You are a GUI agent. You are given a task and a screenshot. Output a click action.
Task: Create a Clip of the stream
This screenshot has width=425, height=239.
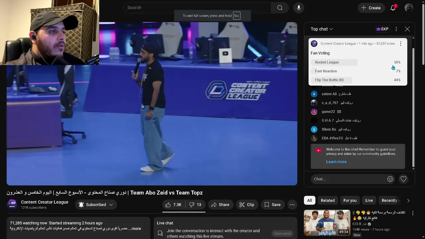coord(247,205)
